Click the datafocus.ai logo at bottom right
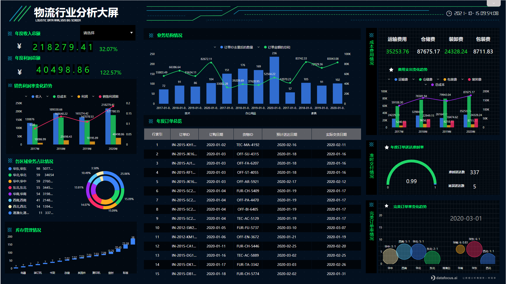This screenshot has width=506, height=284. pos(444,278)
